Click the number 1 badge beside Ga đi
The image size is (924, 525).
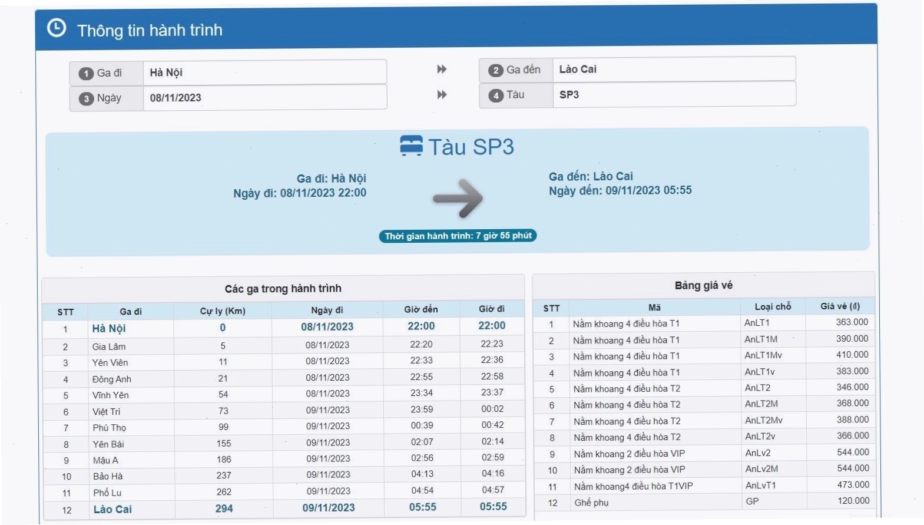click(86, 74)
